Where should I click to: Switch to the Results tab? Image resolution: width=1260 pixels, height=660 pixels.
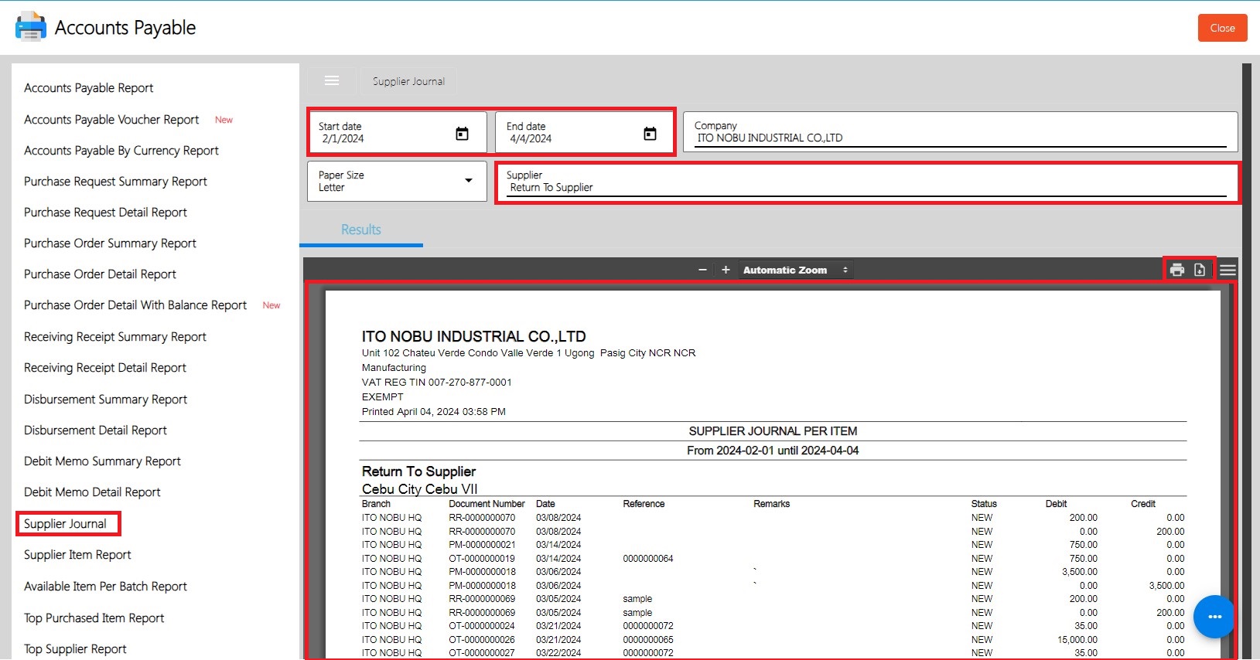360,230
